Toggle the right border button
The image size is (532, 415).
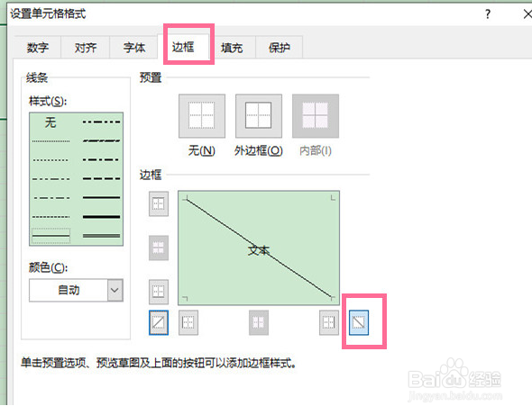(x=329, y=322)
